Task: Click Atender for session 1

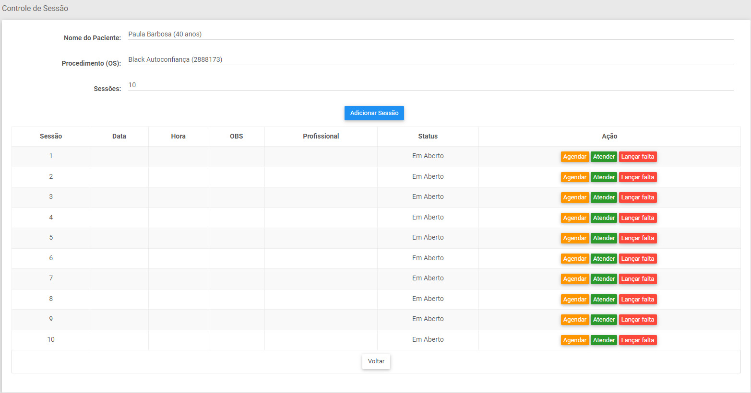Action: coord(603,157)
